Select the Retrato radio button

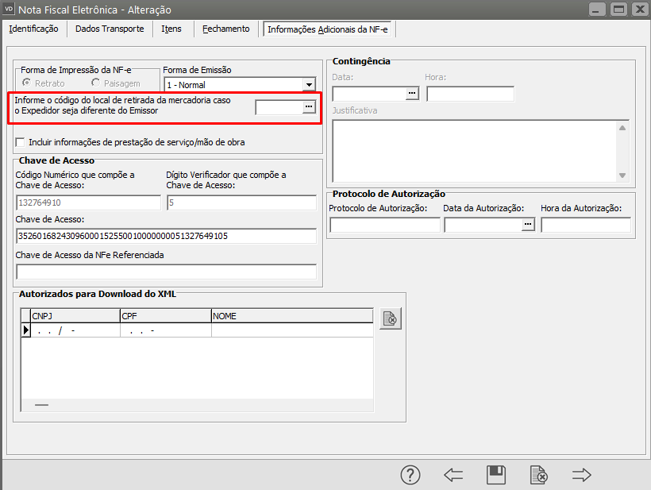pos(27,83)
